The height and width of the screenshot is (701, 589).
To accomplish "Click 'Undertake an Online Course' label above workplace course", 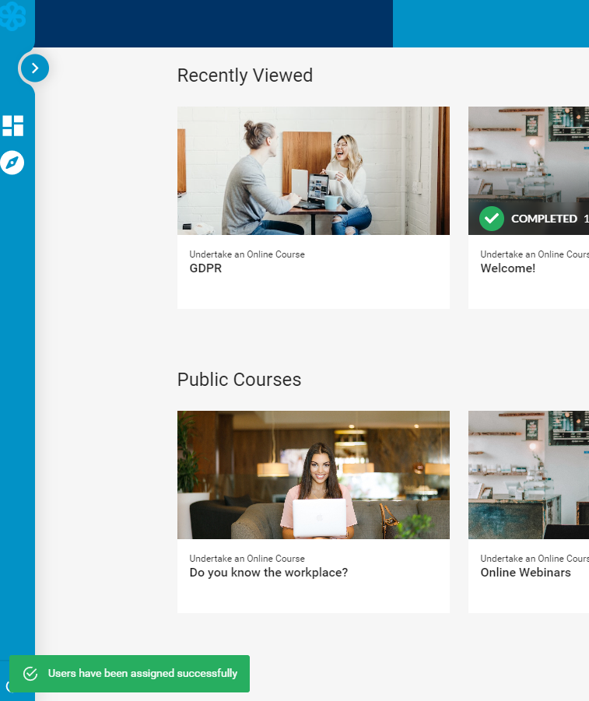I will click(x=247, y=559).
